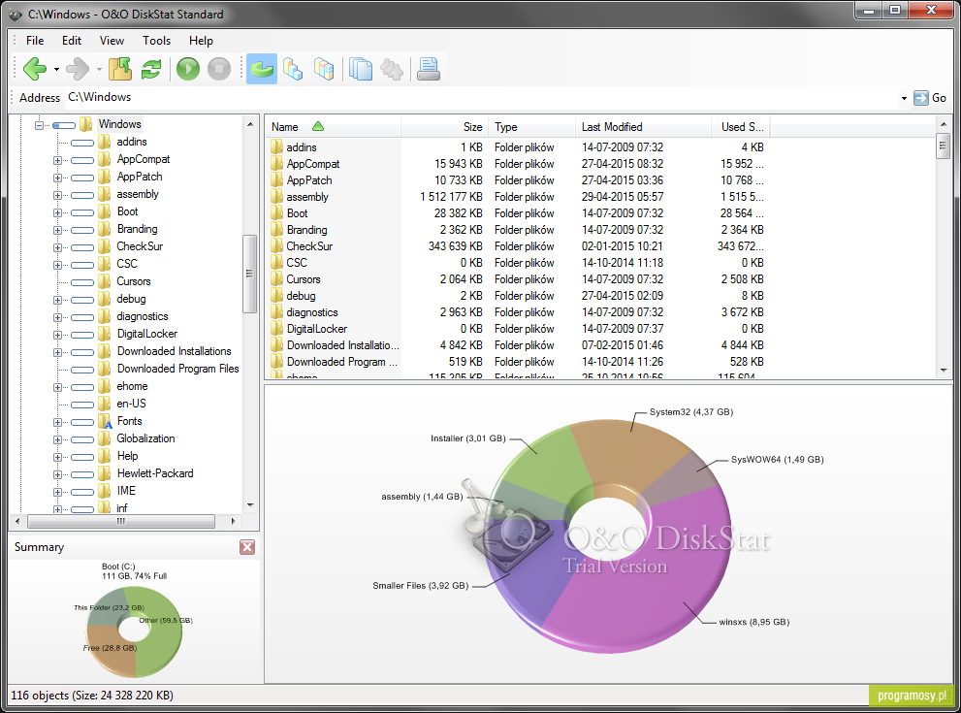Screen dimensions: 961x713
Task: Select the colored cube chart icon
Action: point(324,69)
